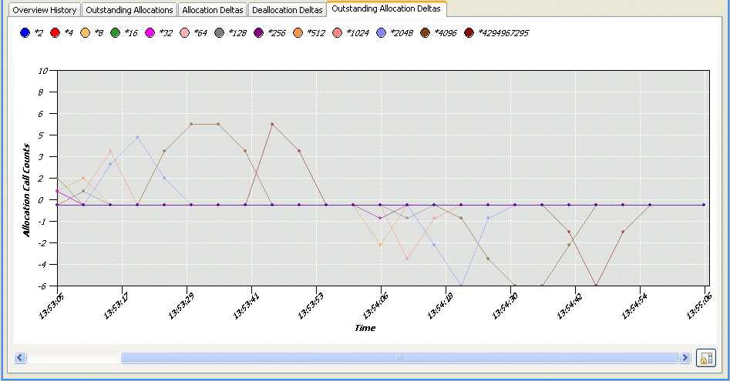Screen dimensions: 730x381
Task: Click the scroll right arrow button
Action: [x=684, y=358]
